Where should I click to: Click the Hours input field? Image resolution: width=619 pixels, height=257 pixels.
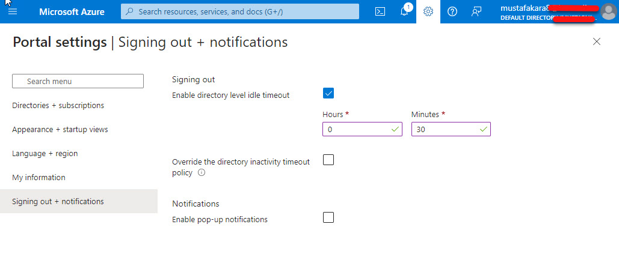(x=356, y=129)
